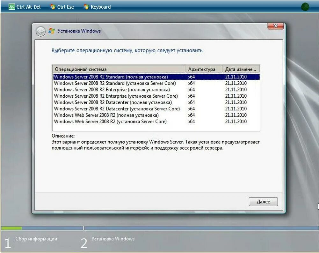319x253 pixels.
Task: Click the Ctrl-Alt-Del toolbar button
Action: (25, 7)
